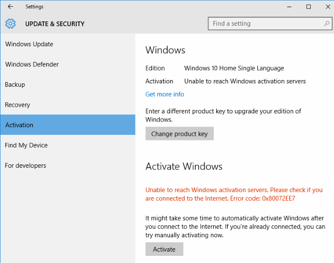Go to Backup settings
This screenshot has height=263, width=334.
coord(68,84)
